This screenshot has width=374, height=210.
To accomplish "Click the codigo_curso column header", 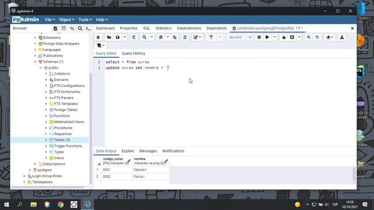I will [117, 161].
